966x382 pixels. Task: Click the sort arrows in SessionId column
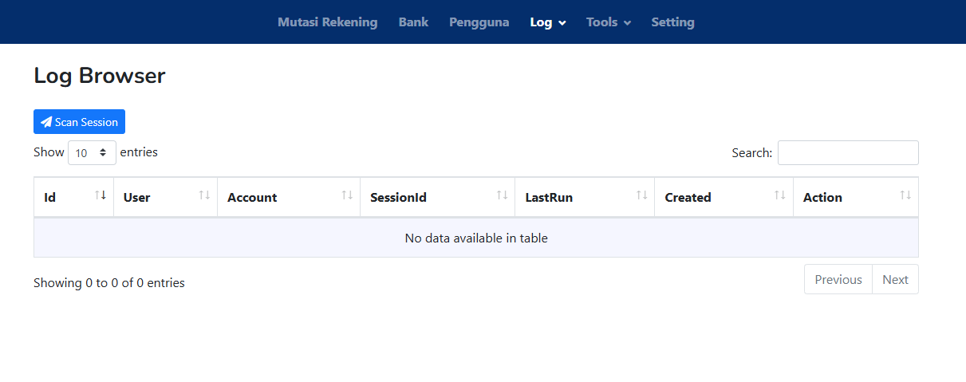click(502, 195)
